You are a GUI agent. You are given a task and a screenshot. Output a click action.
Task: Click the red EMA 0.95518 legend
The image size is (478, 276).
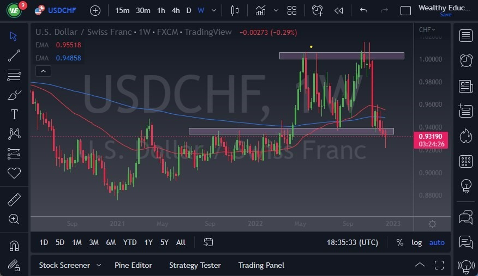(x=58, y=45)
